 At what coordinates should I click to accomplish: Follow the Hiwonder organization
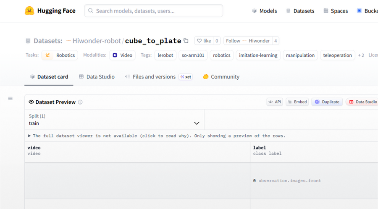(248, 41)
